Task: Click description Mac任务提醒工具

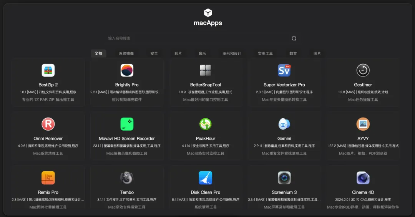Action: pyautogui.click(x=363, y=99)
